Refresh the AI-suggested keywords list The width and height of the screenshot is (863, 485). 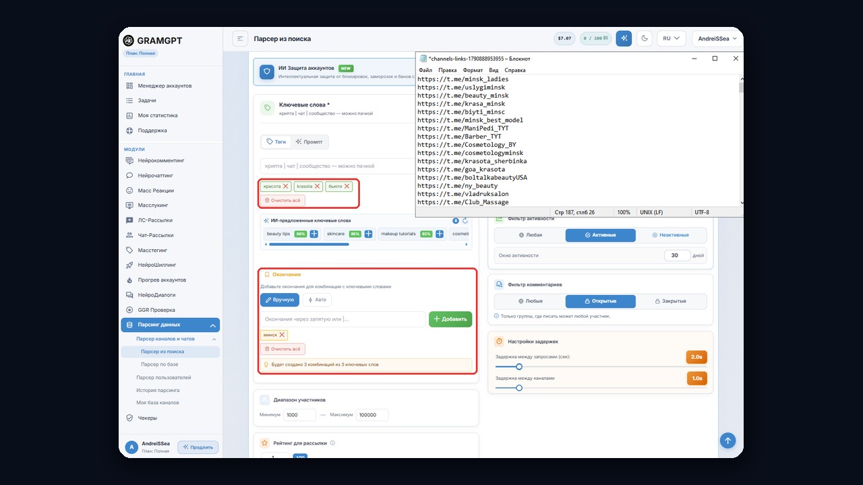[x=465, y=220]
